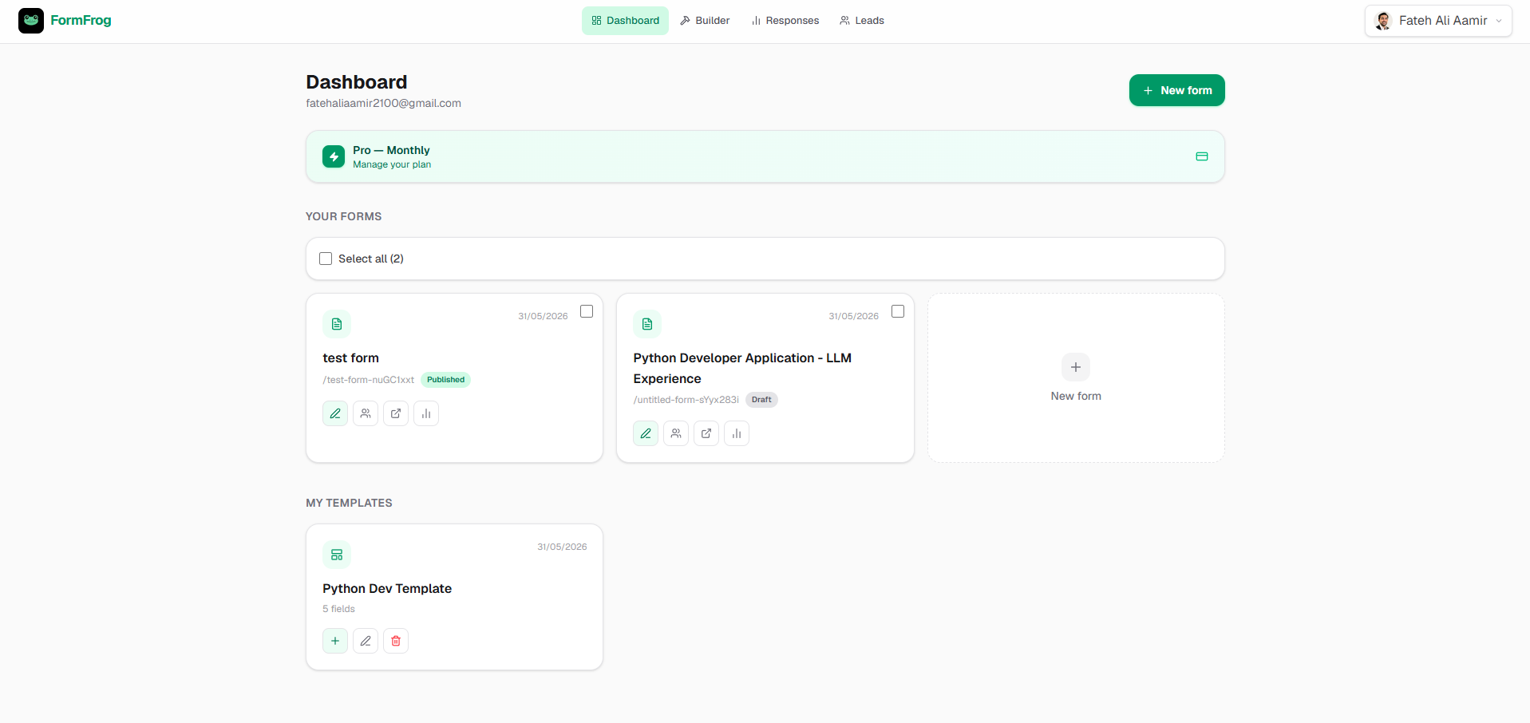This screenshot has height=723, width=1530.
Task: Edit the Python Dev Template pencil icon
Action: tap(366, 641)
